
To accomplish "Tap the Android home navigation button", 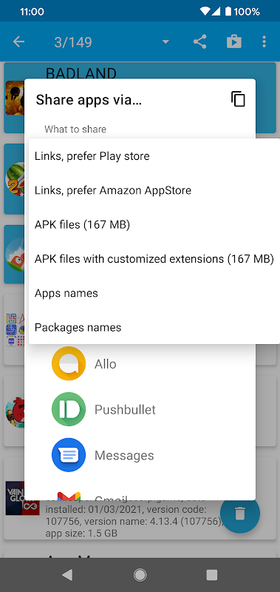I will click(x=140, y=575).
